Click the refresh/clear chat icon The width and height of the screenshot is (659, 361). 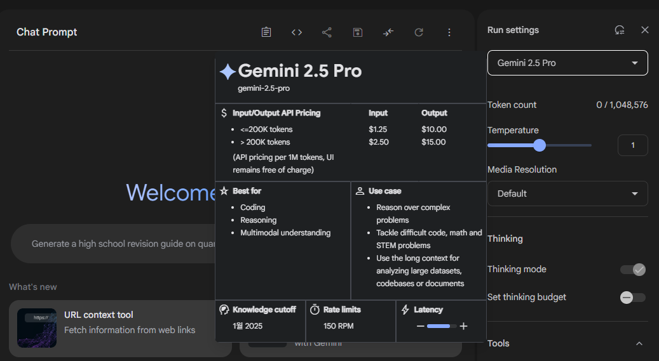[419, 32]
